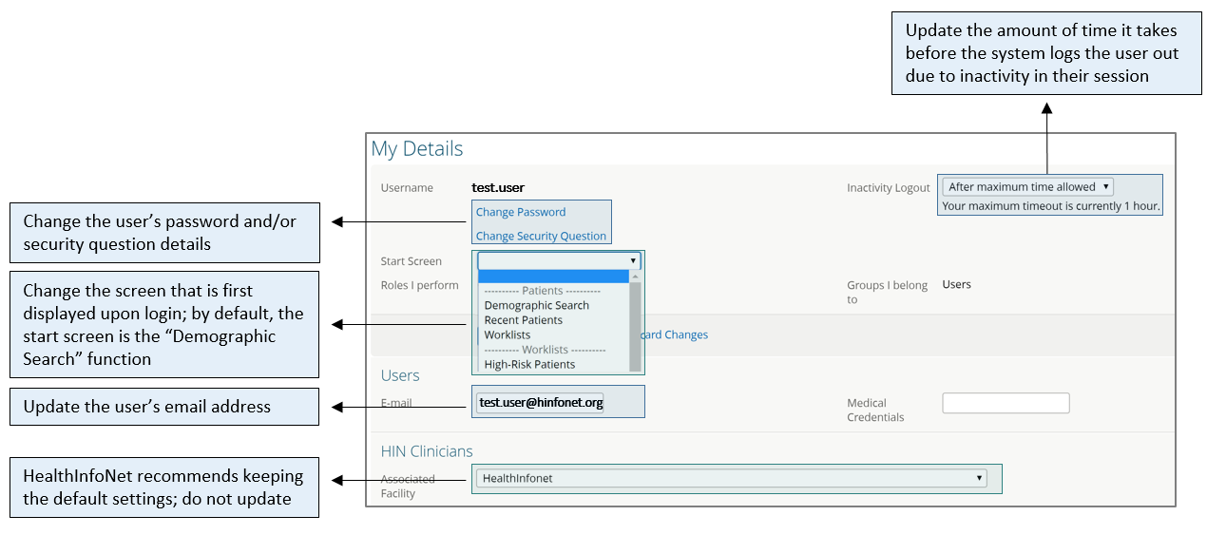Click the Change Password link
This screenshot has width=1207, height=554.
pyautogui.click(x=521, y=212)
